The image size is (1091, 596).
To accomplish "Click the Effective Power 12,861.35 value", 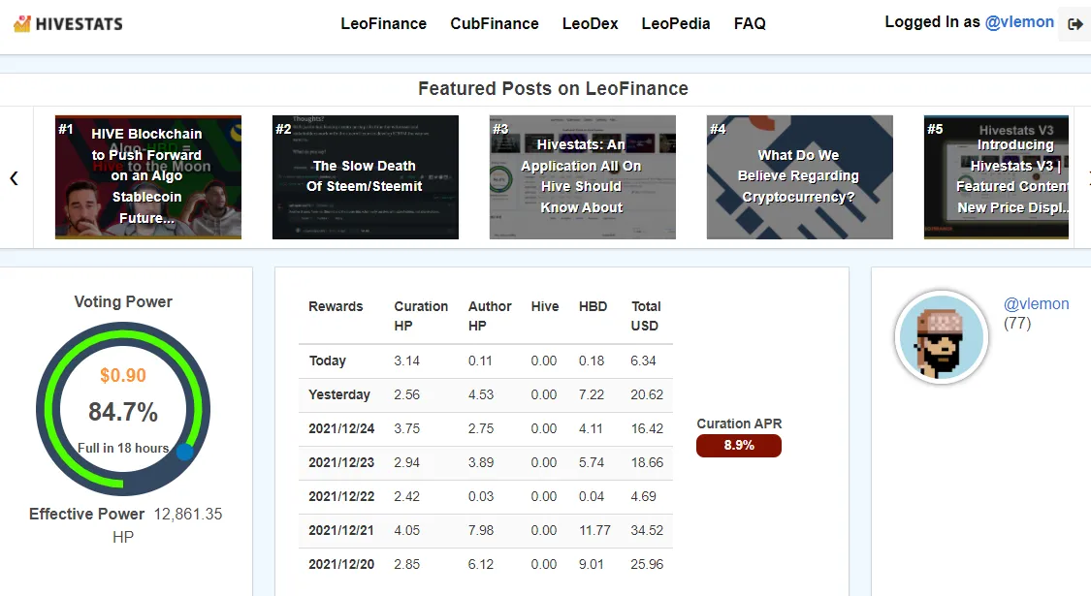I will pos(188,514).
